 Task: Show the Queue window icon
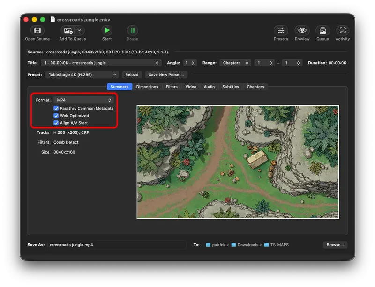(x=322, y=30)
